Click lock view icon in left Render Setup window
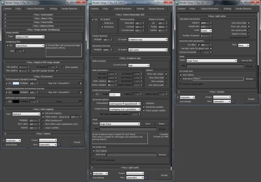Image resolution: width=261 pixels, height=182 pixels. point(59,144)
